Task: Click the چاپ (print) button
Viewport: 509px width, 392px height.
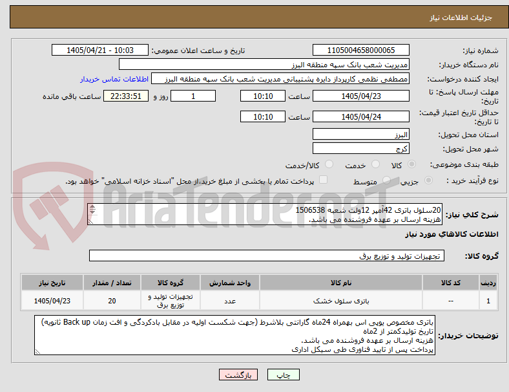Action: pos(283,375)
